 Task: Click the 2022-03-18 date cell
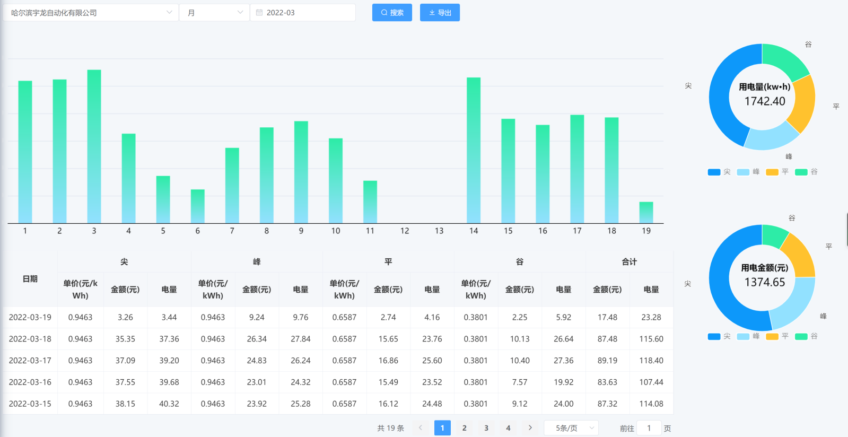pos(30,339)
